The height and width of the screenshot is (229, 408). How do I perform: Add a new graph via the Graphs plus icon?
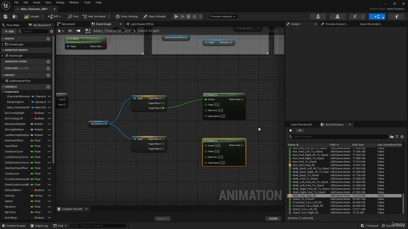click(48, 39)
